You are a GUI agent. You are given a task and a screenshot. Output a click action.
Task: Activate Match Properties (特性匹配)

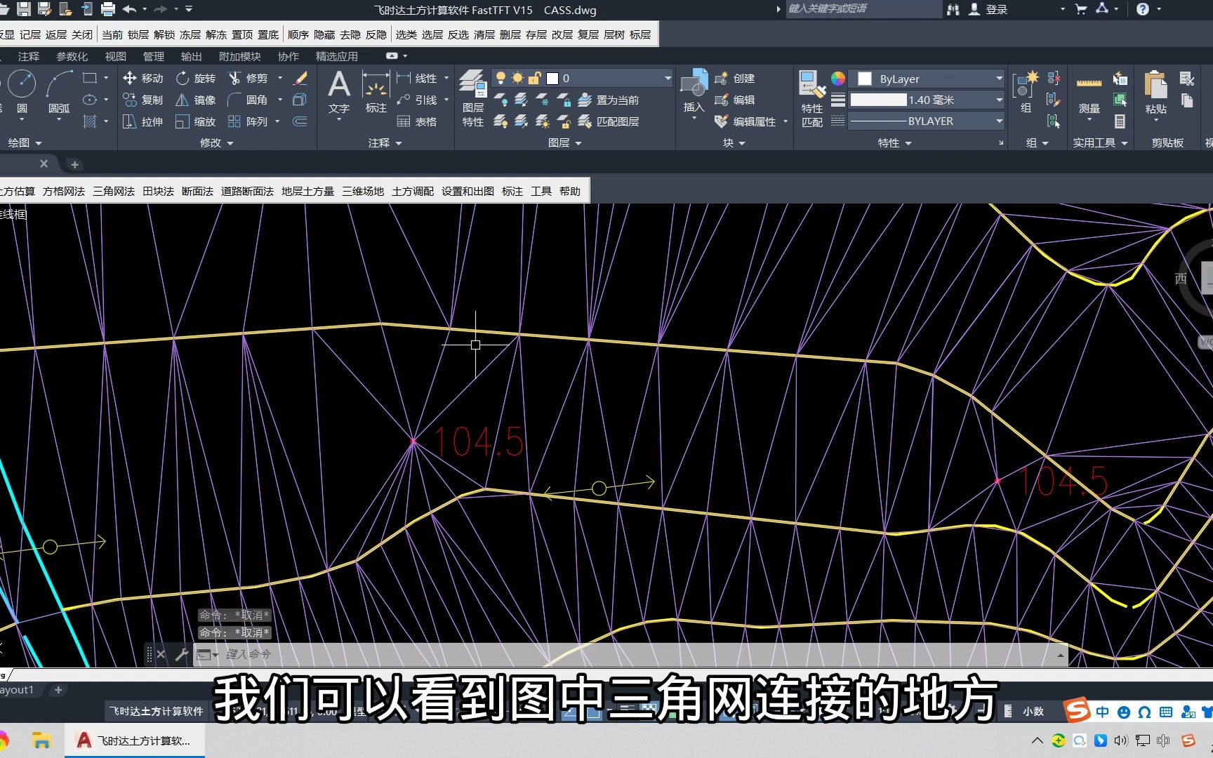tap(811, 98)
